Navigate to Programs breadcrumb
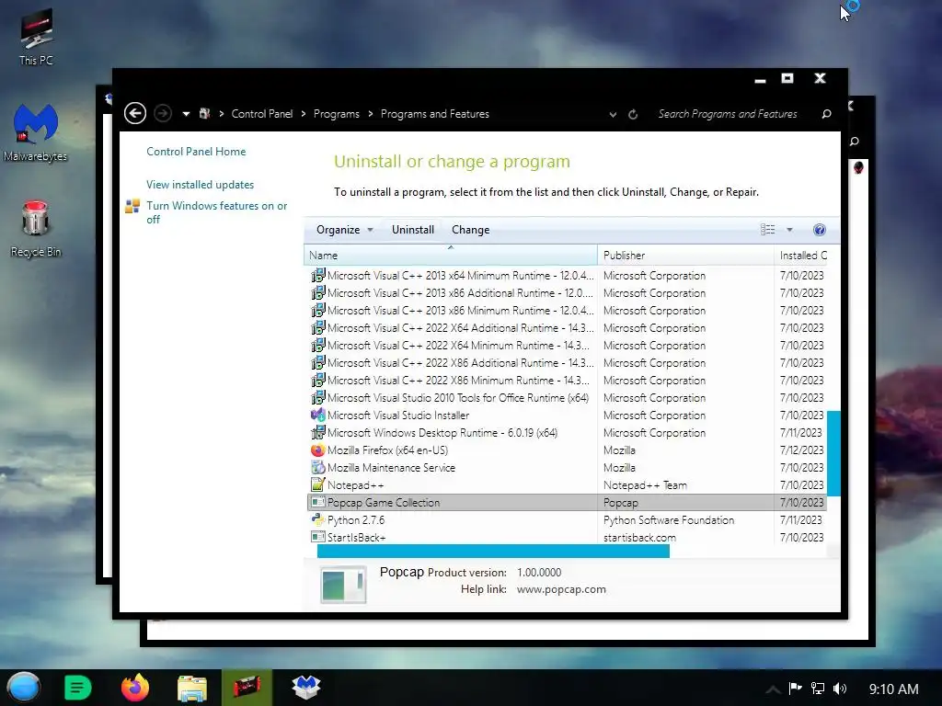The height and width of the screenshot is (706, 942). 337,114
